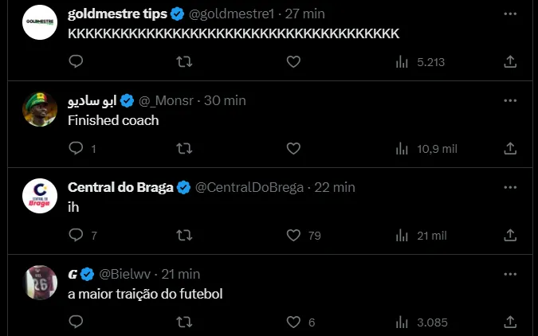Image resolution: width=538 pixels, height=336 pixels.
Task: Like the 'Finished coach' tweet
Action: point(293,148)
